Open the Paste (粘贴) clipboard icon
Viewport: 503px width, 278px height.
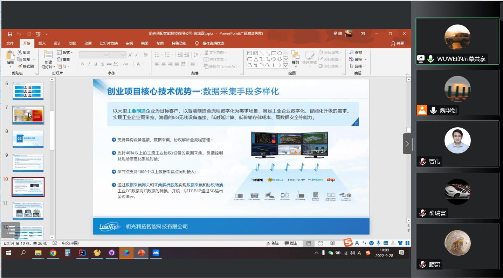coord(10,55)
